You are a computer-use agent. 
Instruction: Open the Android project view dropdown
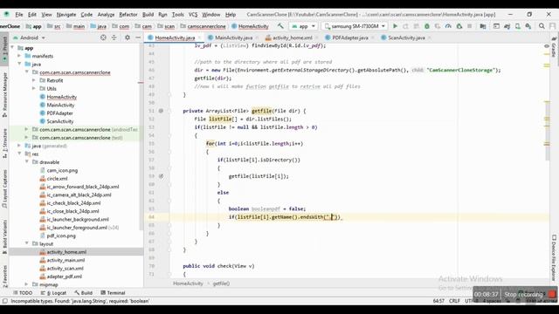click(x=29, y=38)
